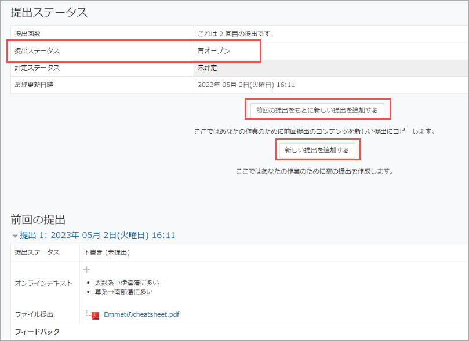
Task: Select the 太鼓系→伊達藩に多い bullet text
Action: coord(126,283)
